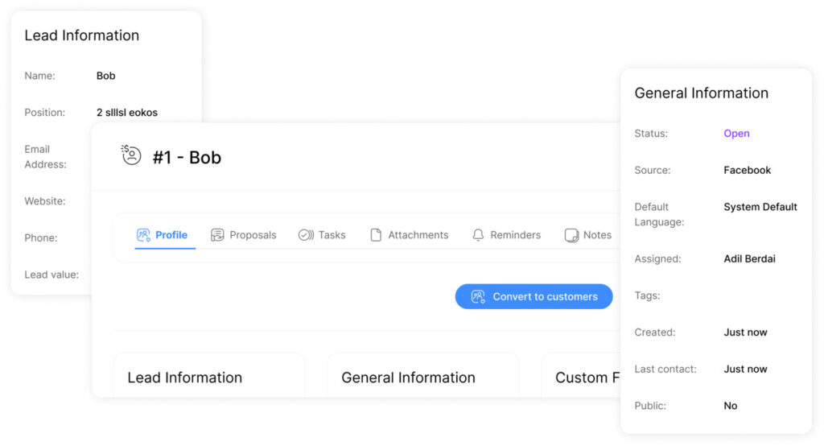Image resolution: width=824 pixels, height=446 pixels.
Task: Select the Reminders tab label
Action: [515, 235]
